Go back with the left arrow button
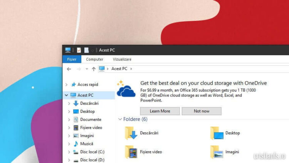Screen dimensions: 289x163 point(69,69)
